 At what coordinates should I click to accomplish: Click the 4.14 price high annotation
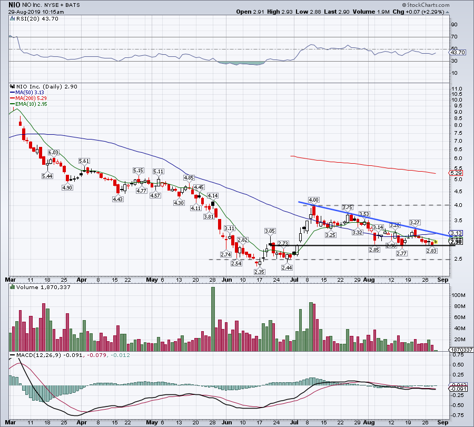pos(213,196)
